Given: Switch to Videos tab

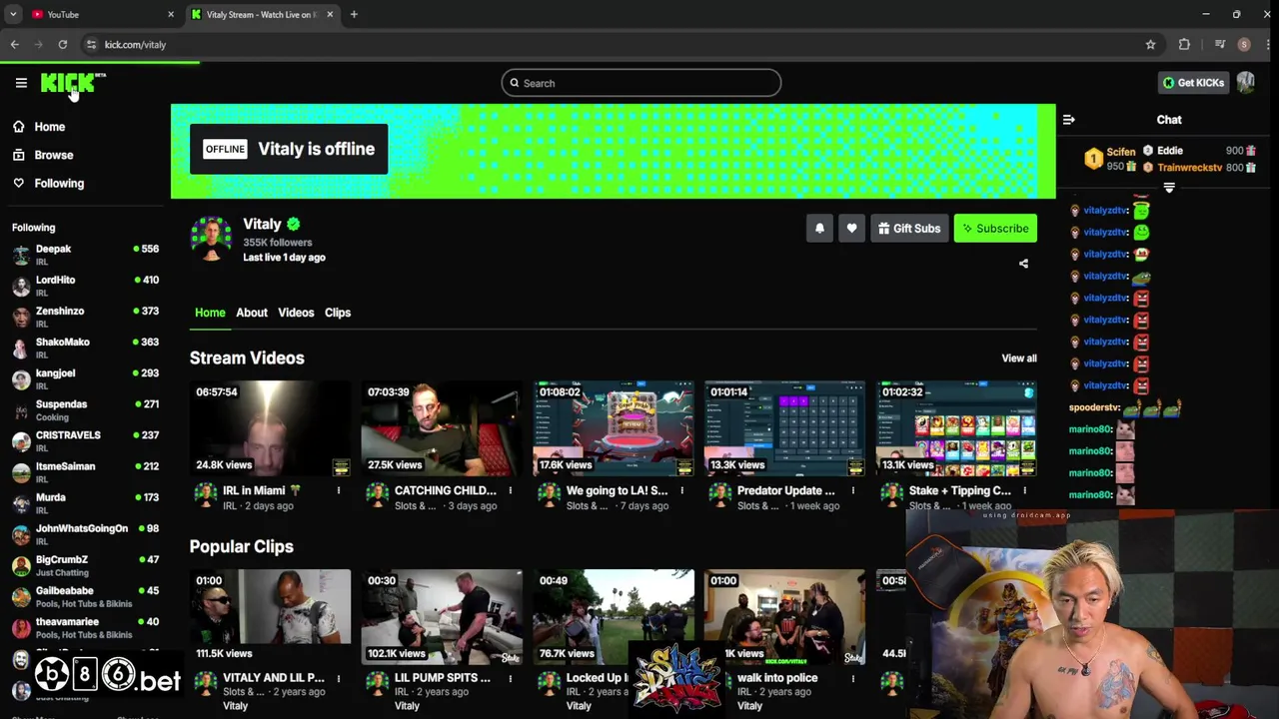Looking at the screenshot, I should click(x=296, y=313).
